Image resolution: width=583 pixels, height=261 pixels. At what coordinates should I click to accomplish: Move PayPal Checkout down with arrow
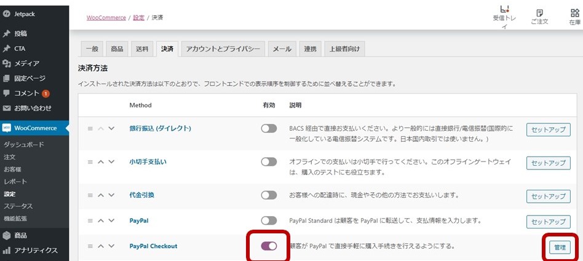click(x=111, y=246)
